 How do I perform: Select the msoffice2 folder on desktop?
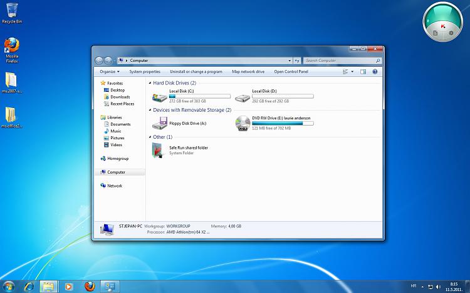11,117
